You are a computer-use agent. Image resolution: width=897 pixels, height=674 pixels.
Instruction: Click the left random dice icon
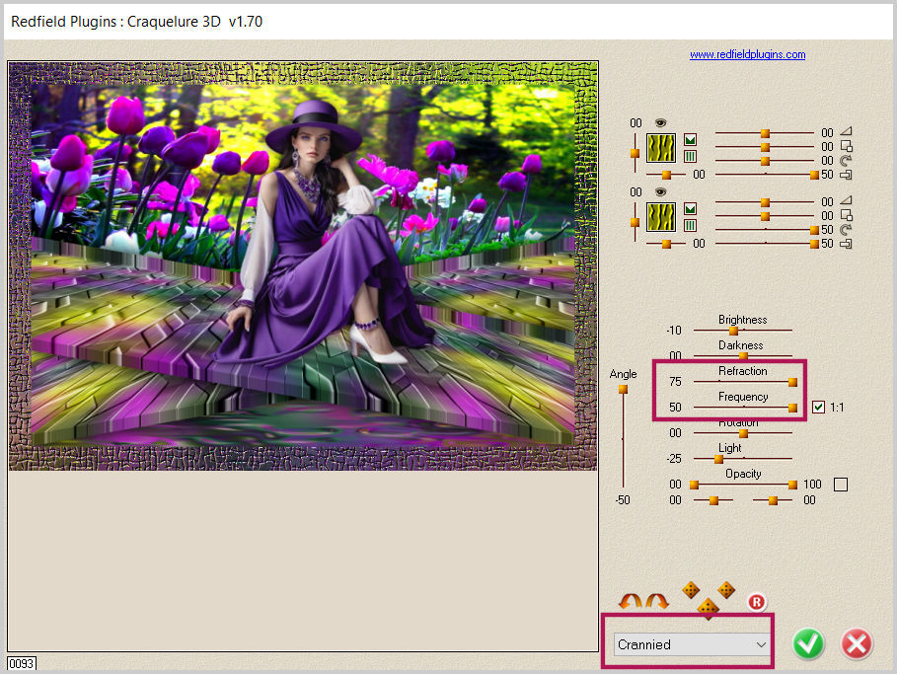click(691, 590)
